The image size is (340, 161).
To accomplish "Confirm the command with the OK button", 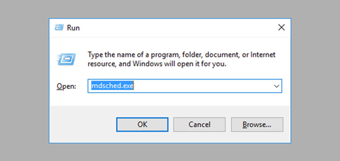I will pos(142,124).
